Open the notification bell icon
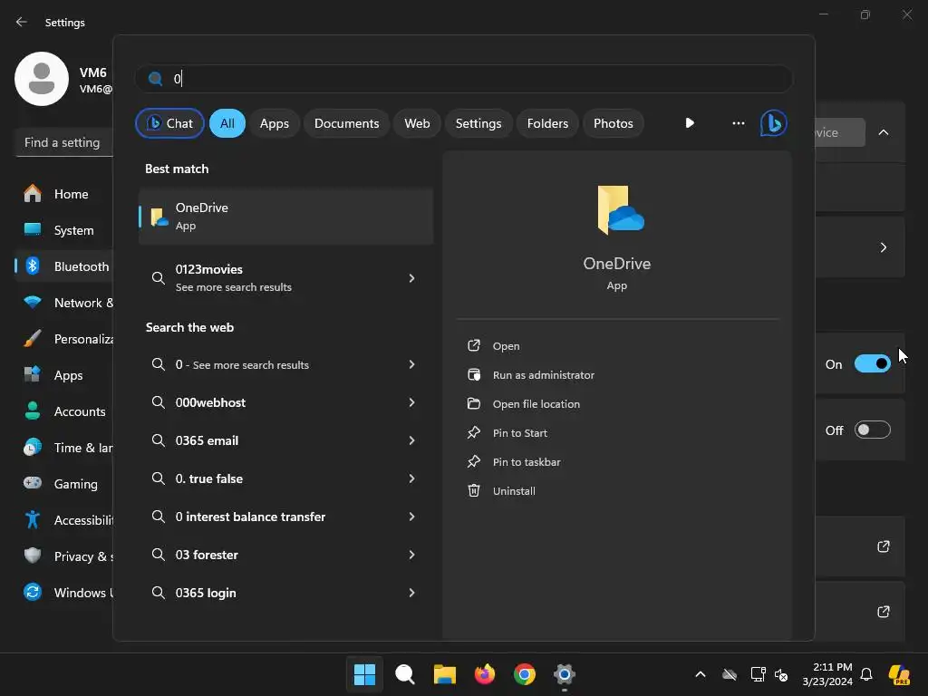Screen dimensions: 928x696 point(866,674)
